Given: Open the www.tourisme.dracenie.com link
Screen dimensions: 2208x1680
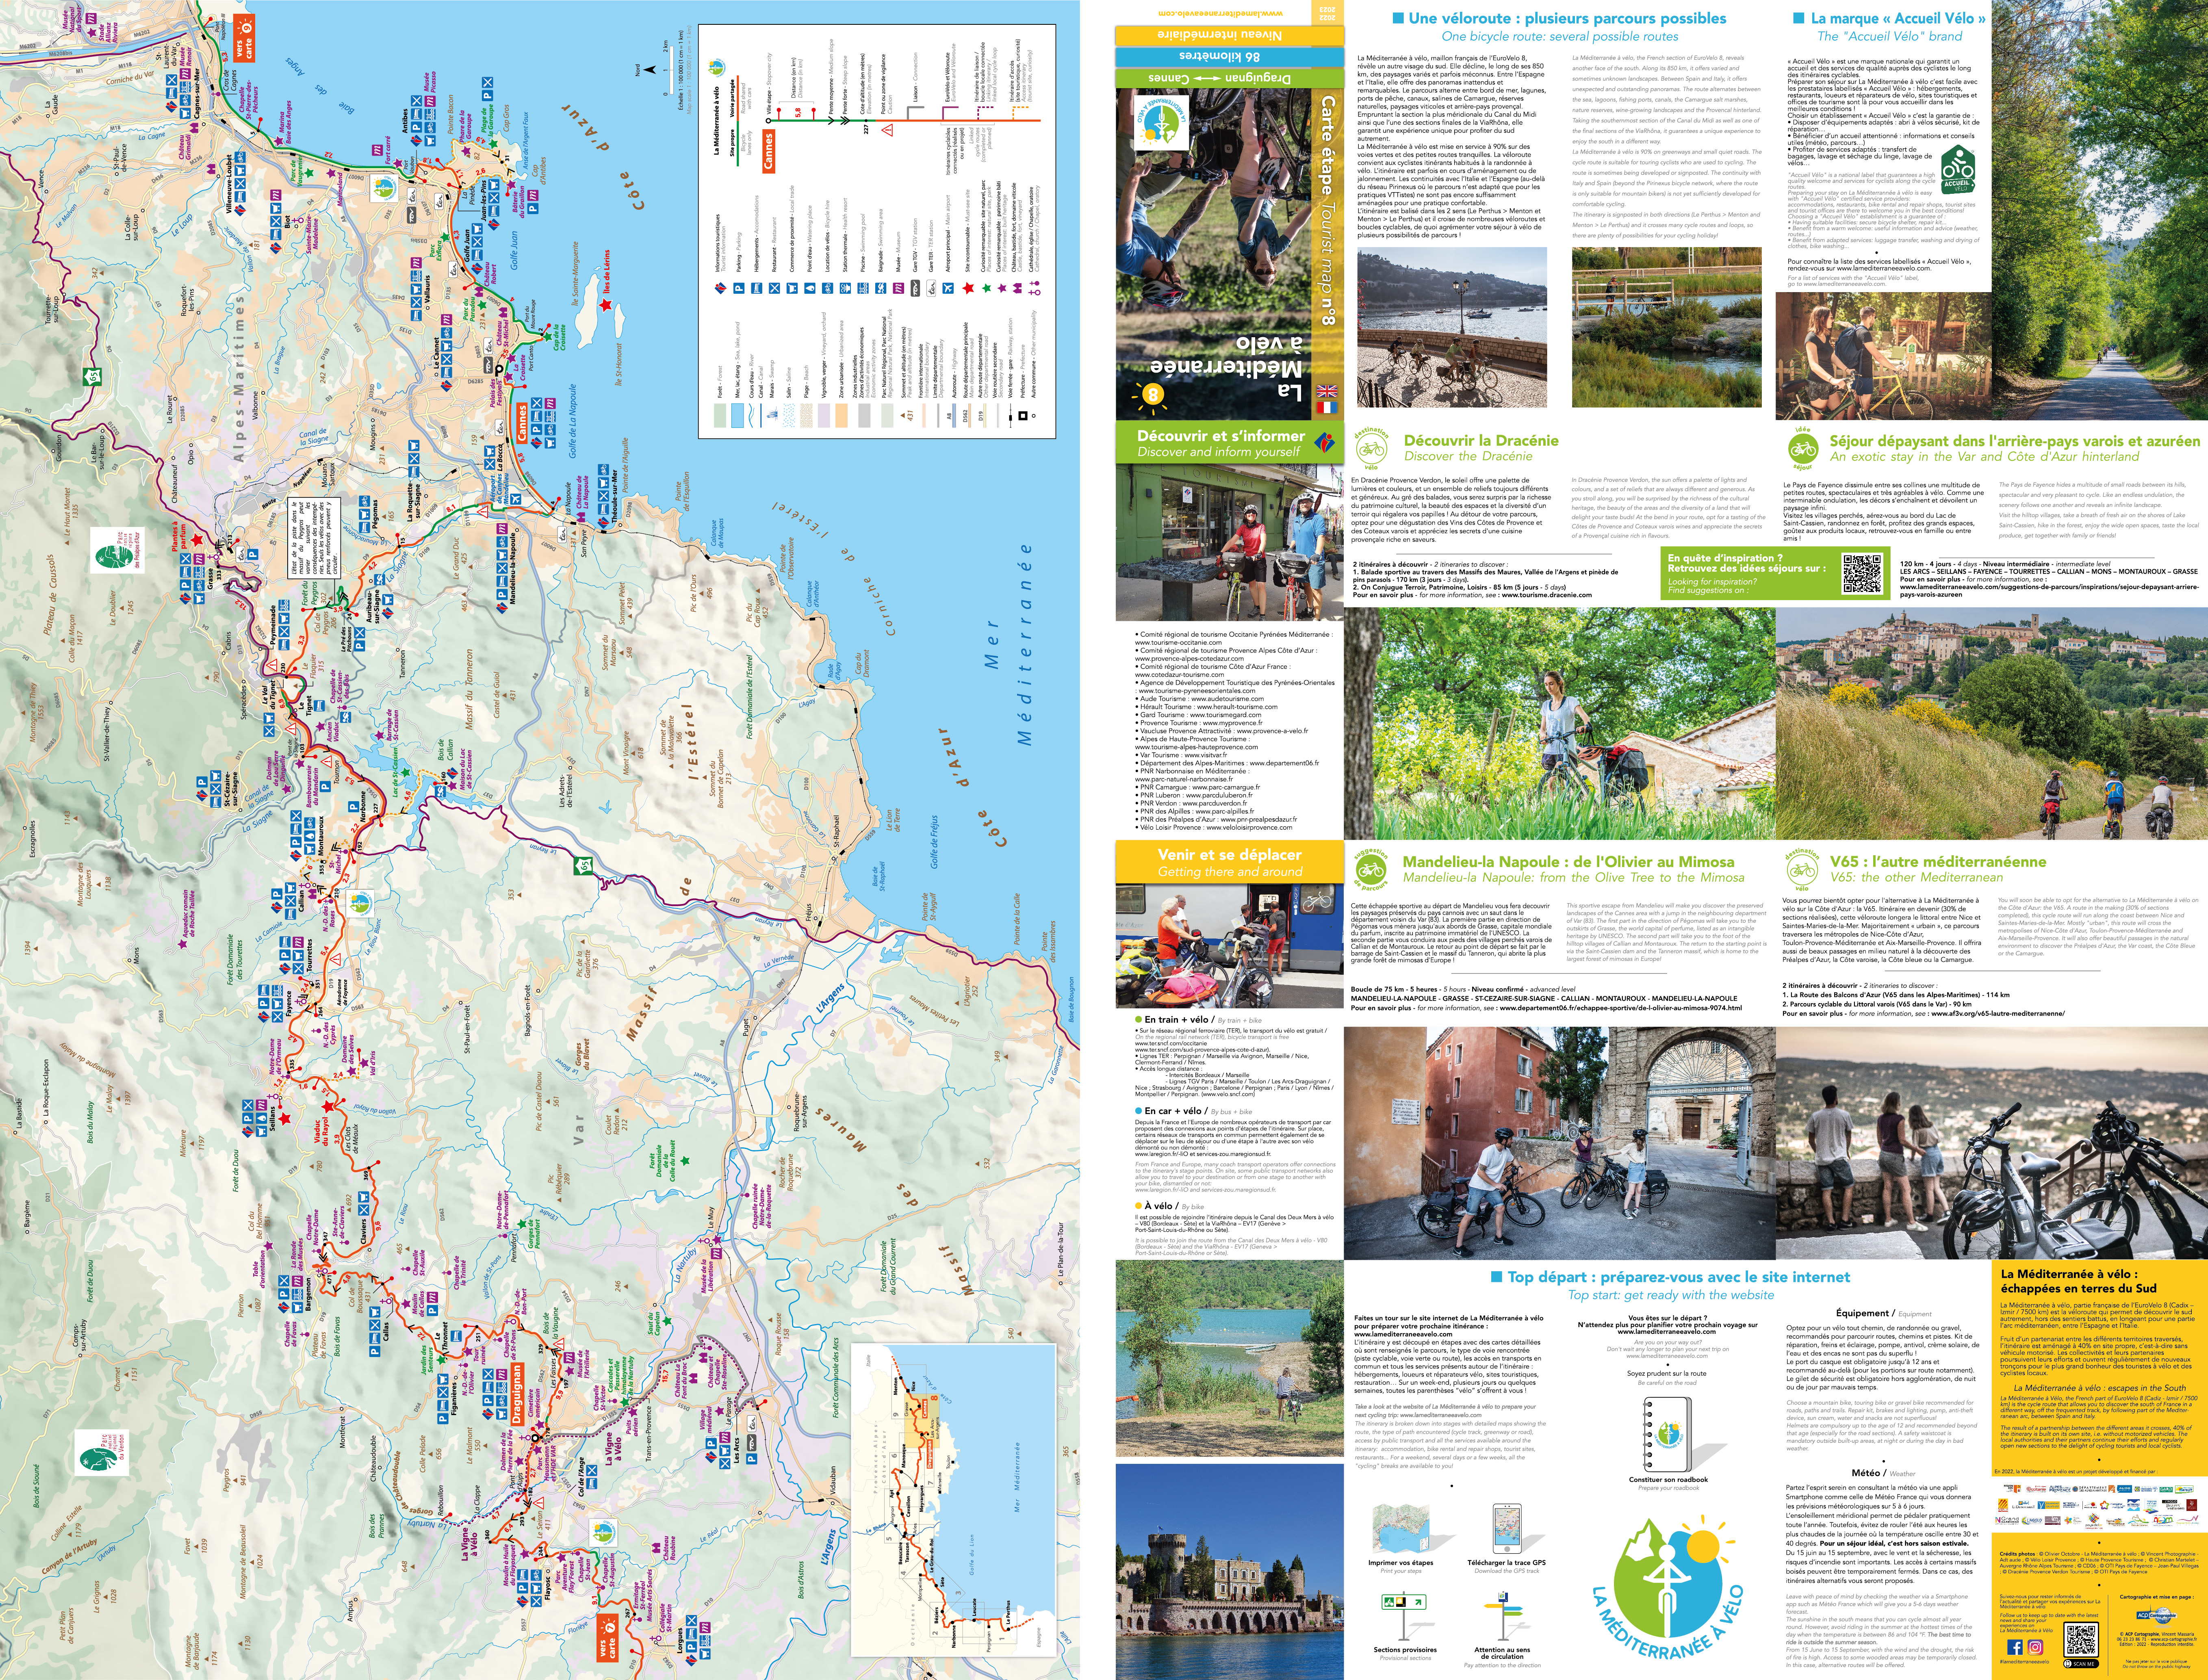Looking at the screenshot, I should (1546, 595).
